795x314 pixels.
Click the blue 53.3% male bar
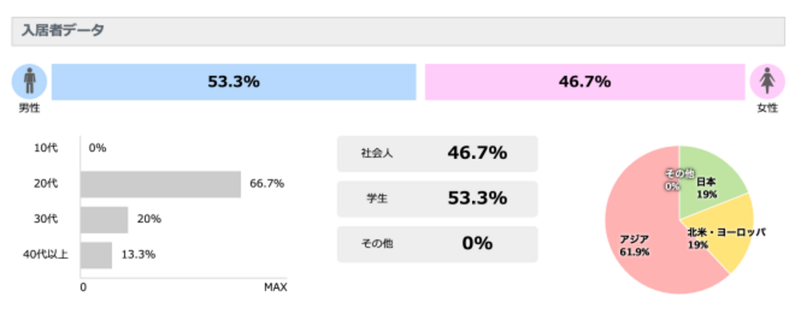[x=234, y=81]
